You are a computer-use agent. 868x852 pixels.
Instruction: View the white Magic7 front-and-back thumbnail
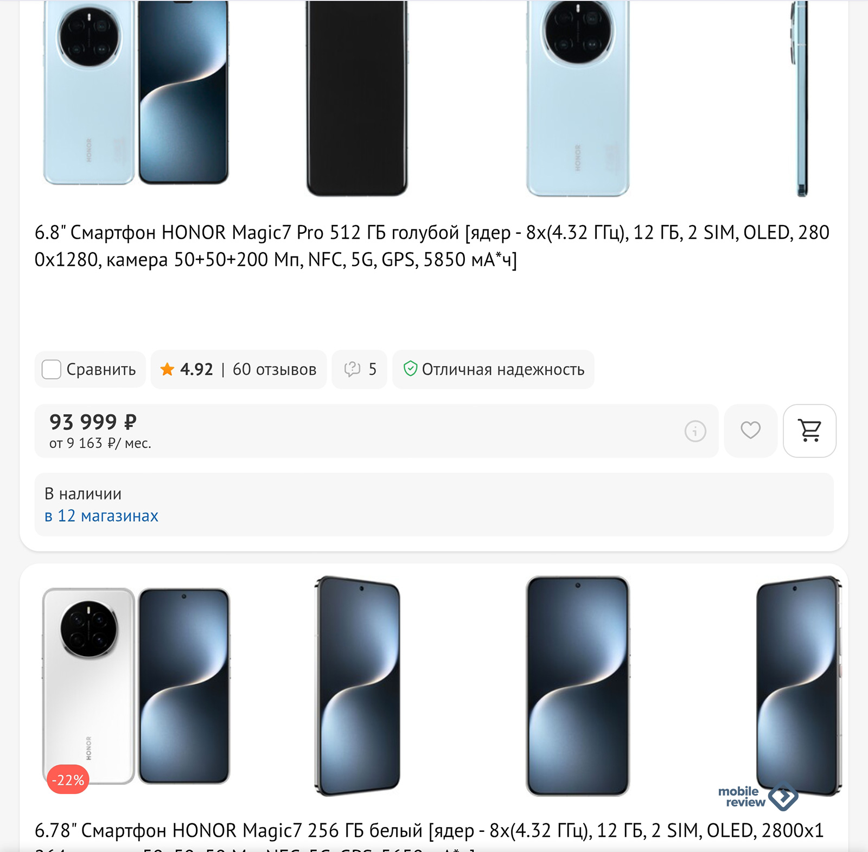point(136,686)
